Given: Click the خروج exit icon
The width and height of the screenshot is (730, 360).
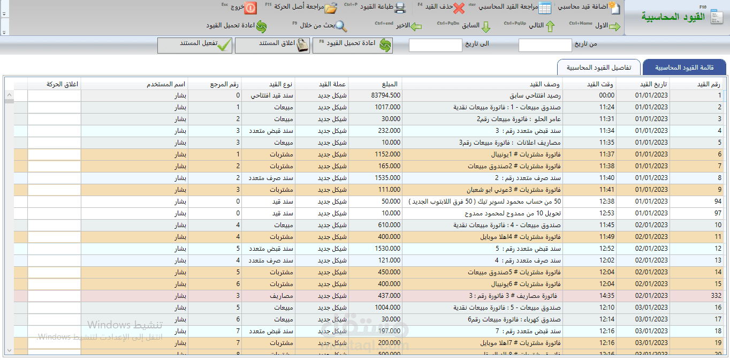Looking at the screenshot, I should click(x=250, y=7).
